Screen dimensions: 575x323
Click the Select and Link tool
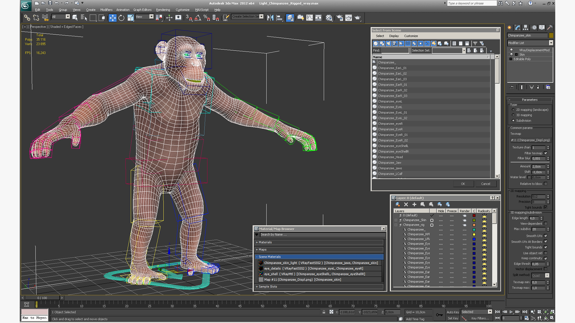[27, 18]
